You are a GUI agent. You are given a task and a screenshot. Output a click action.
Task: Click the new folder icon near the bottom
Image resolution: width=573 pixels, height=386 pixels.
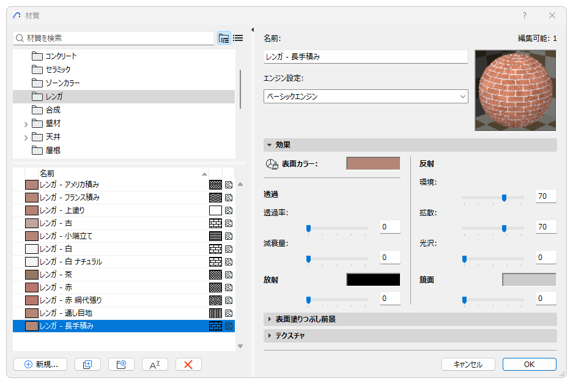coord(121,364)
